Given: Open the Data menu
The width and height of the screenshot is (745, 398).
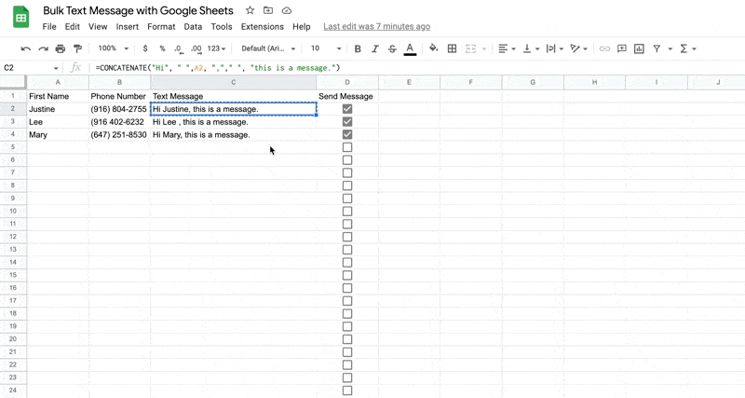Looking at the screenshot, I should [x=193, y=27].
